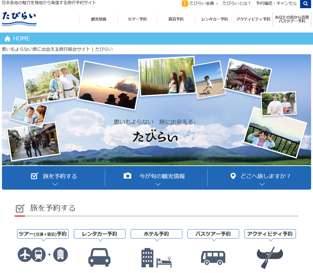The height and width of the screenshot is (273, 313).
Task: Click the train icon under tour booking
Action: pos(38,254)
